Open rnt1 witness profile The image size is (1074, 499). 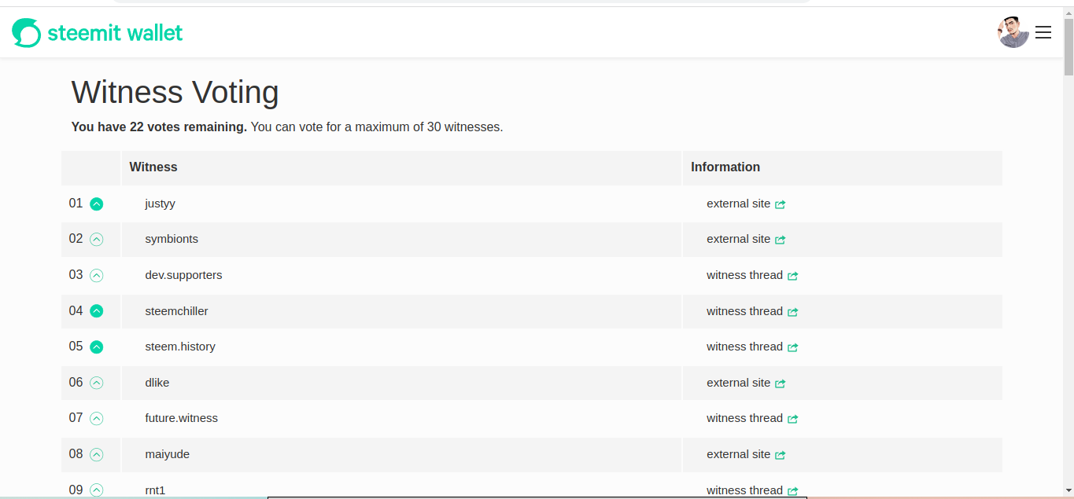pyautogui.click(x=156, y=490)
